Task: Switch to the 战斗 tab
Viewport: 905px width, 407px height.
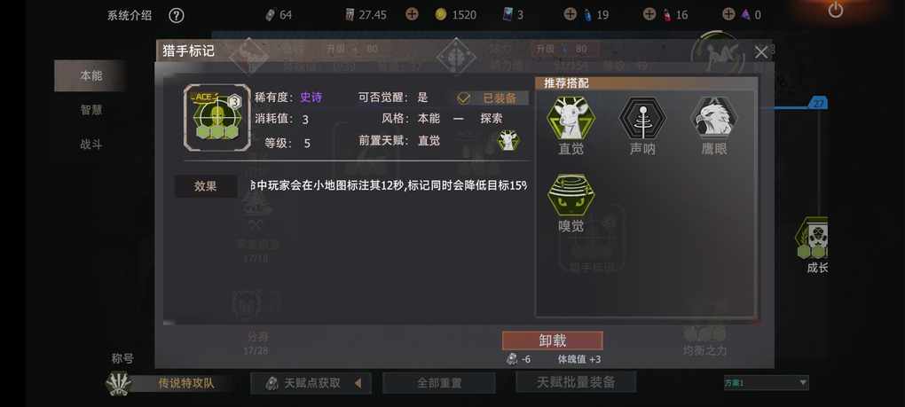Action: tap(90, 145)
